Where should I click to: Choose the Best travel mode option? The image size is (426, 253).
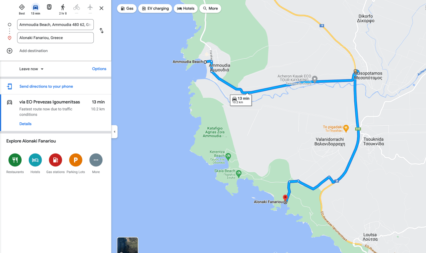pyautogui.click(x=22, y=7)
